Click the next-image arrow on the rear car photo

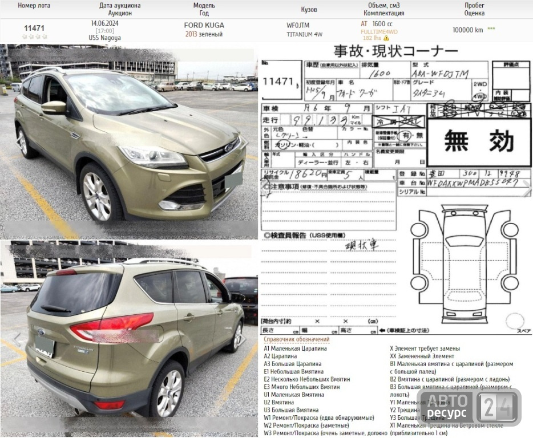coord(243,338)
